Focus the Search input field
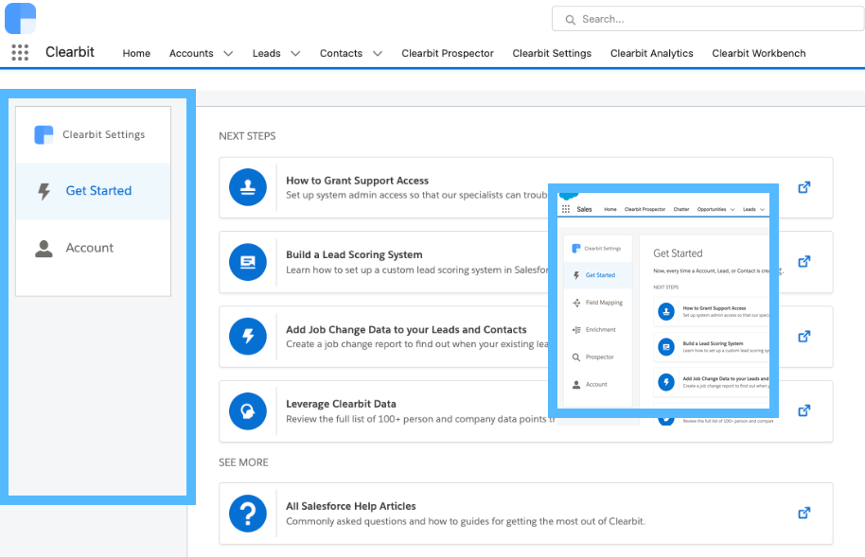This screenshot has width=865, height=557. tap(708, 19)
